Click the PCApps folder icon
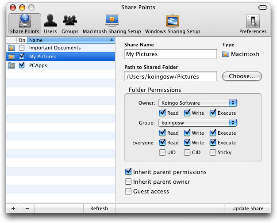The image size is (277, 223). coord(12,65)
